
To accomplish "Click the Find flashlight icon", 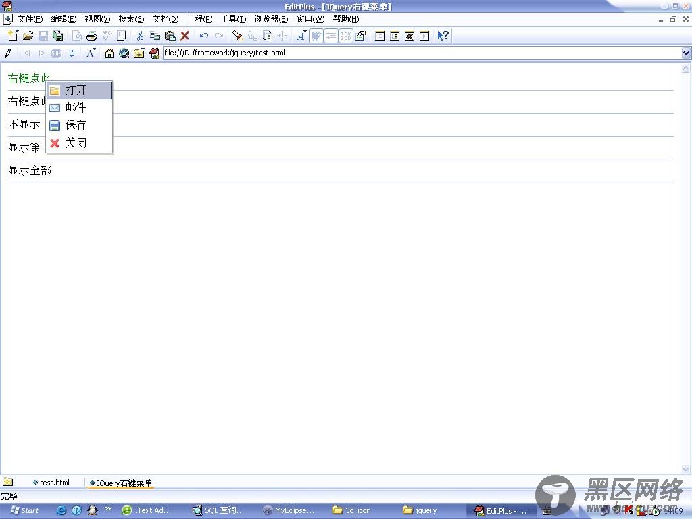I will point(237,36).
